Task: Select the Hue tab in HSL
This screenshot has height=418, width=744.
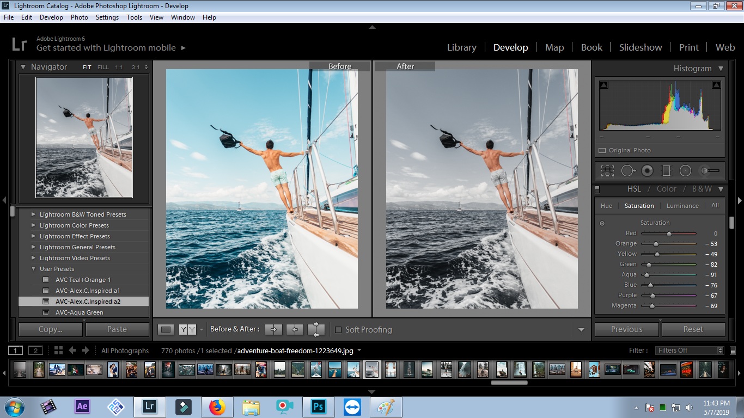Action: 606,206
